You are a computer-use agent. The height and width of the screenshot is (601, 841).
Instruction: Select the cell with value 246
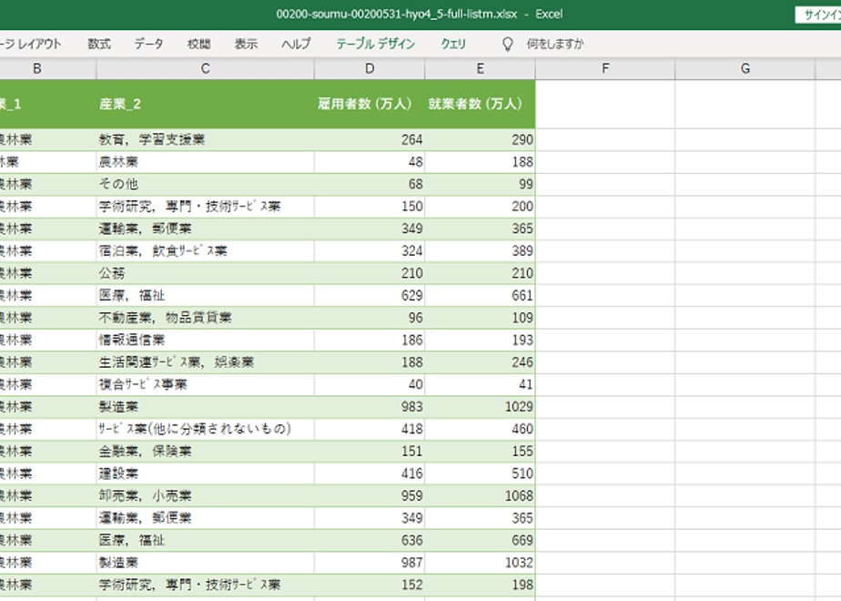(x=480, y=362)
